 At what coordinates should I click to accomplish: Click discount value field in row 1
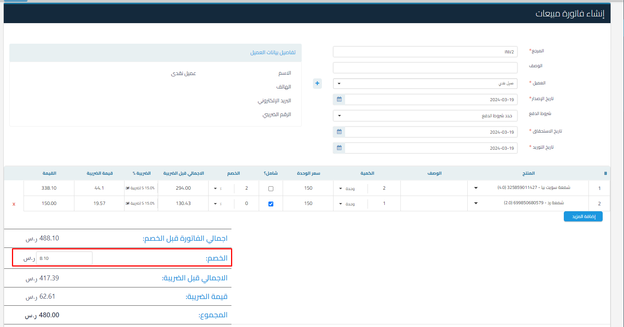(x=246, y=188)
